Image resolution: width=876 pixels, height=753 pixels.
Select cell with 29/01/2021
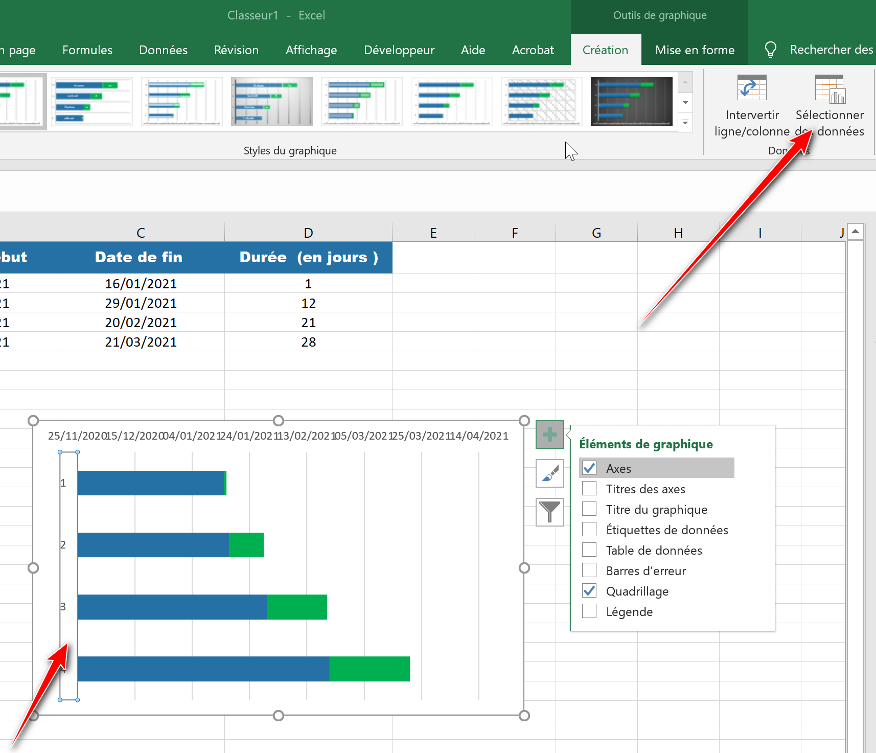coord(141,303)
